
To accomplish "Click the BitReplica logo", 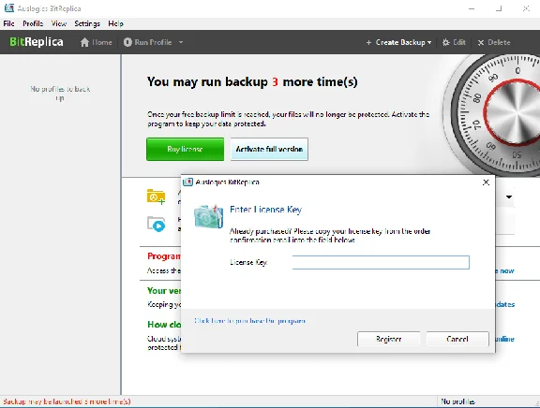I will pos(37,42).
